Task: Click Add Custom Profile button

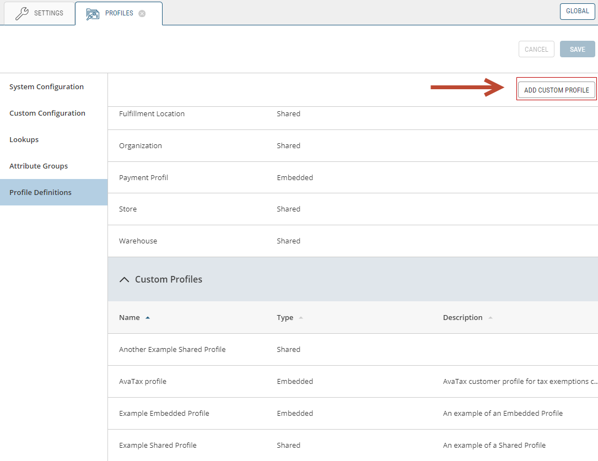Action: pos(556,90)
